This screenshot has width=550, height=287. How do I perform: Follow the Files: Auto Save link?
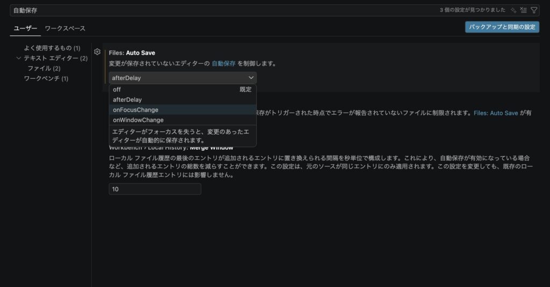[x=495, y=113]
